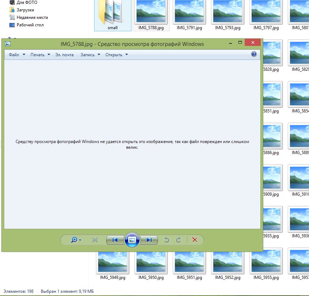Viewport: 309px width, 296px height.
Task: Open Photo Viewer help via question mark icon
Action: (254, 54)
